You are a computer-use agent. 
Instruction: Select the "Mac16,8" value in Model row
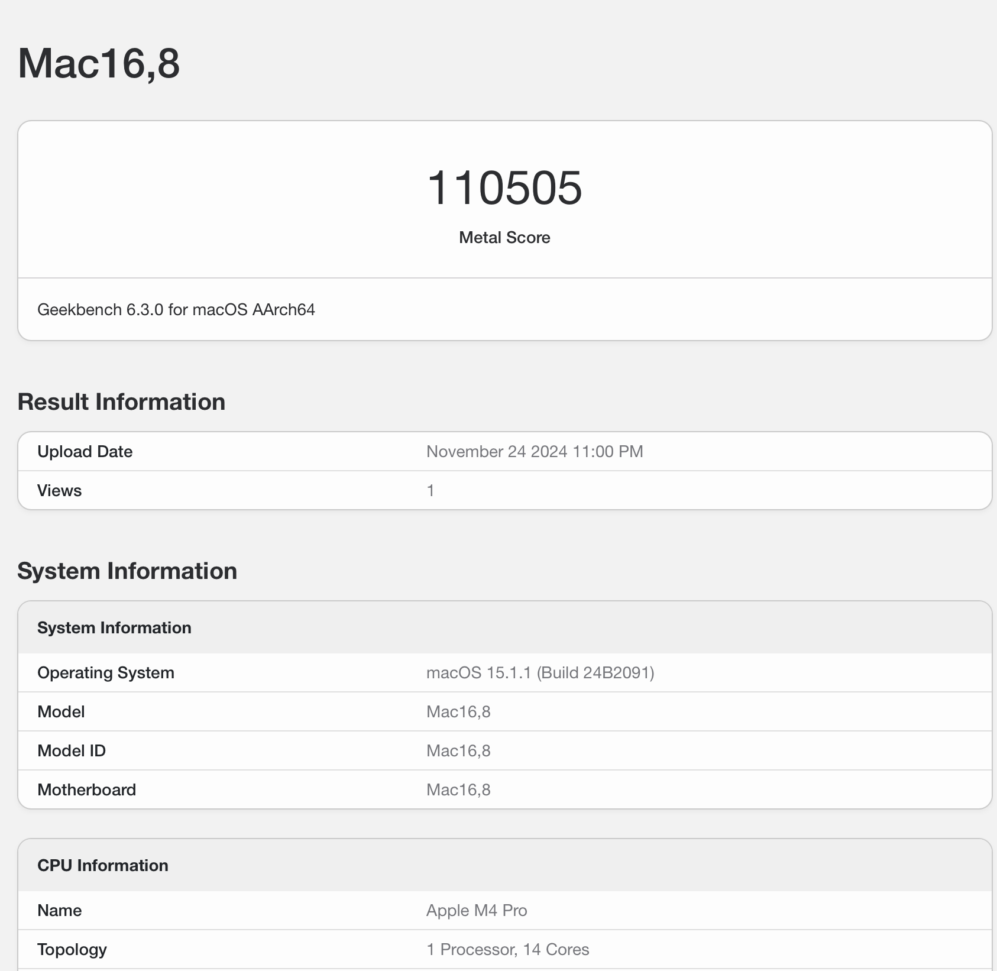pyautogui.click(x=458, y=712)
